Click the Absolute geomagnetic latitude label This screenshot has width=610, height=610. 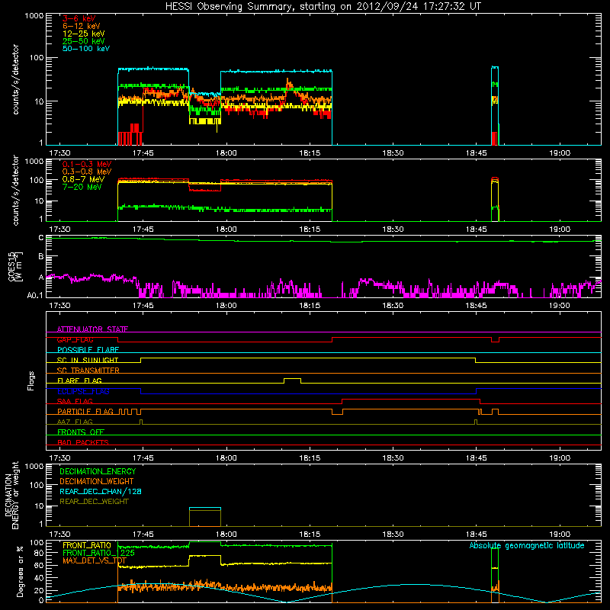[527, 546]
